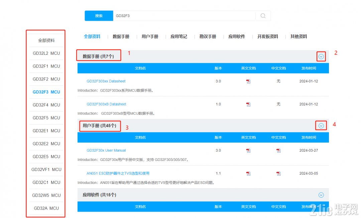The width and height of the screenshot is (361, 218).
Task: Expand the 数据手册 section chevron
Action: point(321,56)
